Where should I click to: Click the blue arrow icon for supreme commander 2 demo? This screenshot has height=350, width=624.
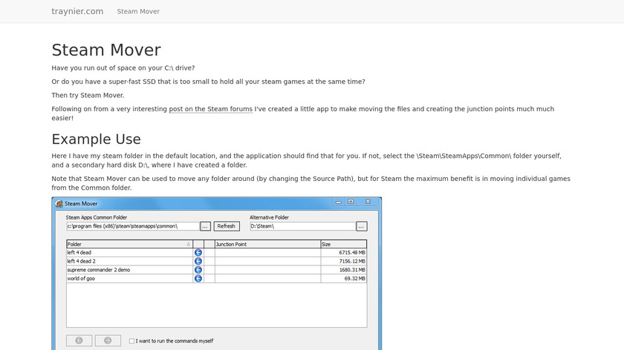198,270
